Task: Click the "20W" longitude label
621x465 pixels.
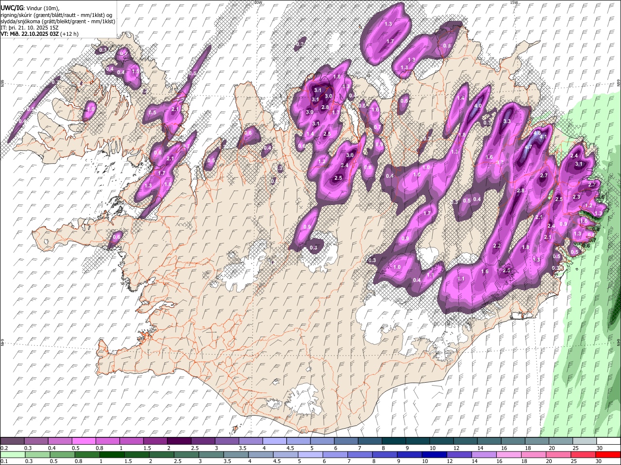Action: point(258,2)
